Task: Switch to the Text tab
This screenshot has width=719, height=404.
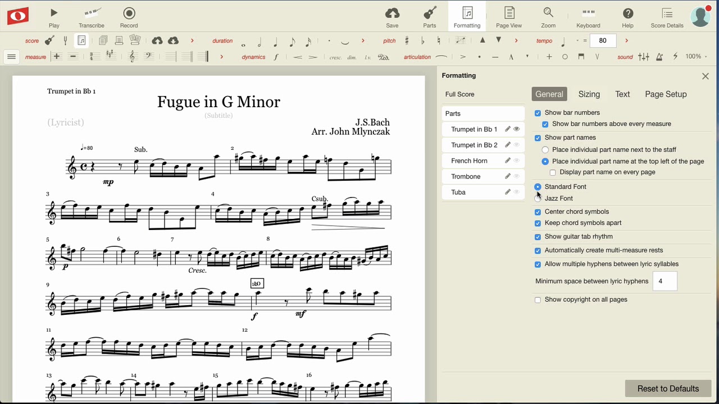Action: coord(622,94)
